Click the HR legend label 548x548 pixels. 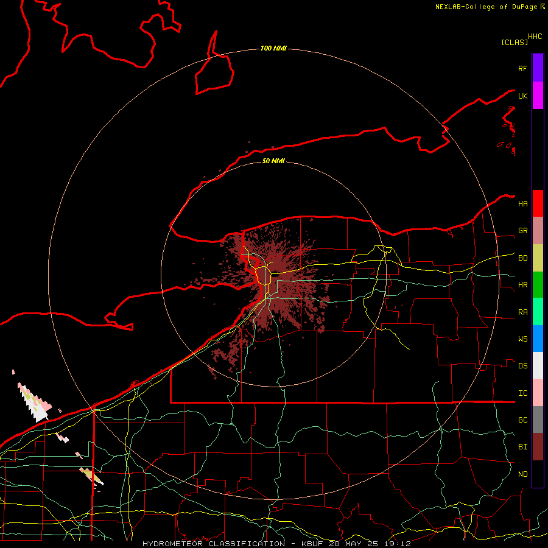(x=522, y=285)
